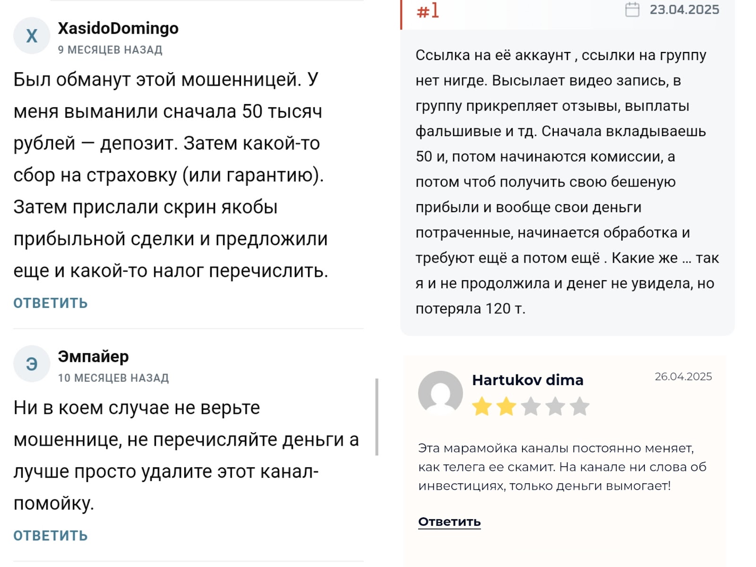This screenshot has width=756, height=567.
Task: Click the fourth gray rating star
Action: (x=556, y=406)
